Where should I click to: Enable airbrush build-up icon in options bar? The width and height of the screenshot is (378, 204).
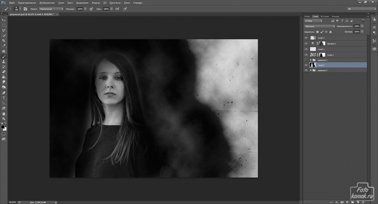pos(117,9)
